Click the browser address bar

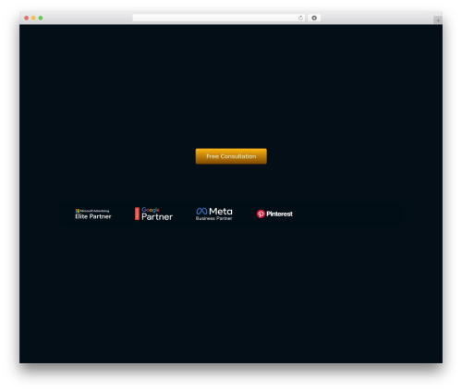(x=219, y=18)
